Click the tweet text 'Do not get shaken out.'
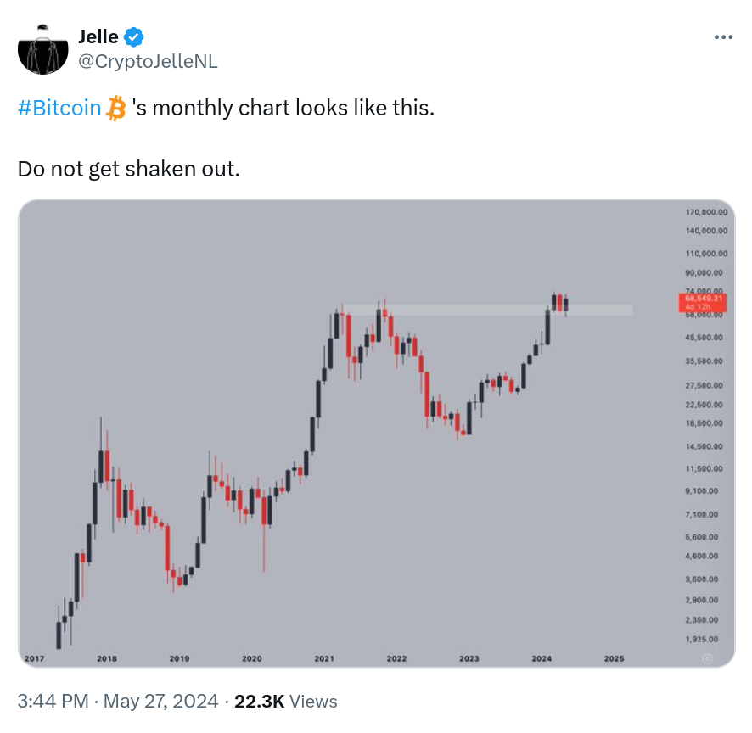 point(128,169)
